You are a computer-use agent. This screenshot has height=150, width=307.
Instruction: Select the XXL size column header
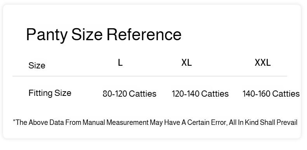[263, 63]
